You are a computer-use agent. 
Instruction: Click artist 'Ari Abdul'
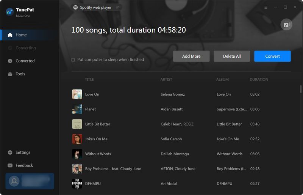(169, 184)
